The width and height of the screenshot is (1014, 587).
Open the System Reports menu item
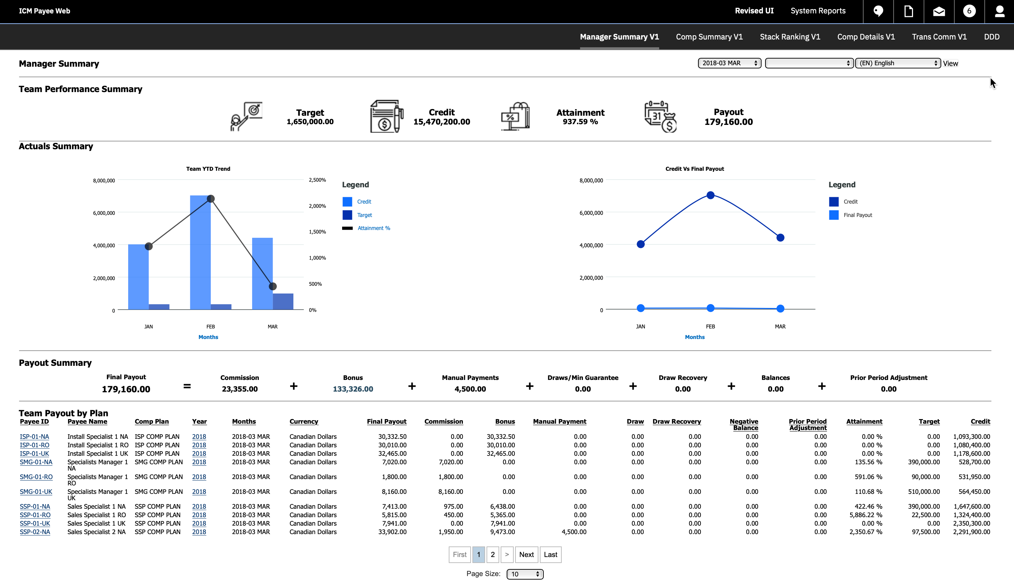tap(818, 11)
